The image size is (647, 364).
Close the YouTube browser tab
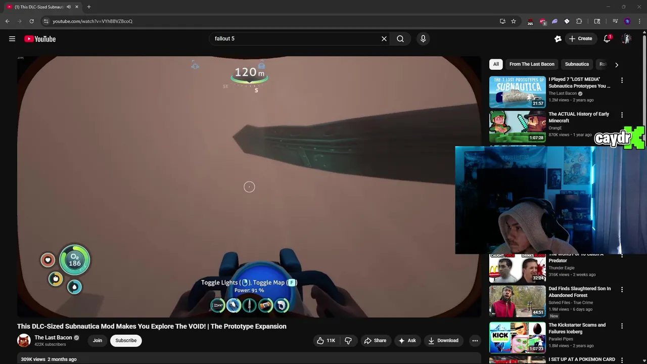(x=77, y=7)
